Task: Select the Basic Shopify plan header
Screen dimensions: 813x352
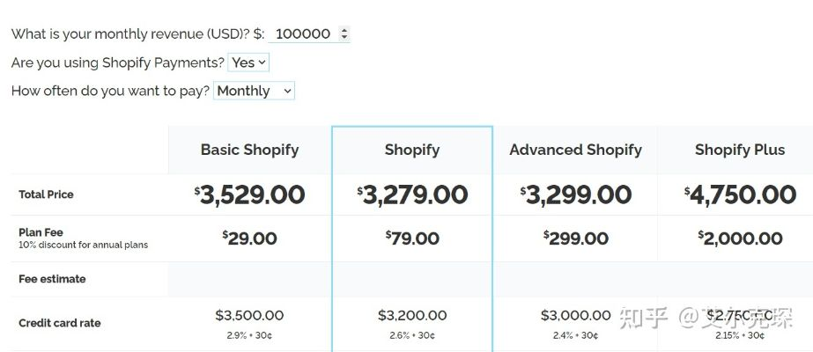Action: 249,150
